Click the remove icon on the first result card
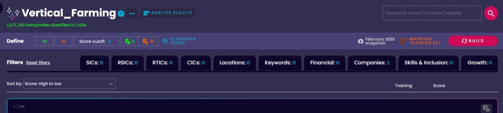This screenshot has width=503, height=113. (486, 108)
